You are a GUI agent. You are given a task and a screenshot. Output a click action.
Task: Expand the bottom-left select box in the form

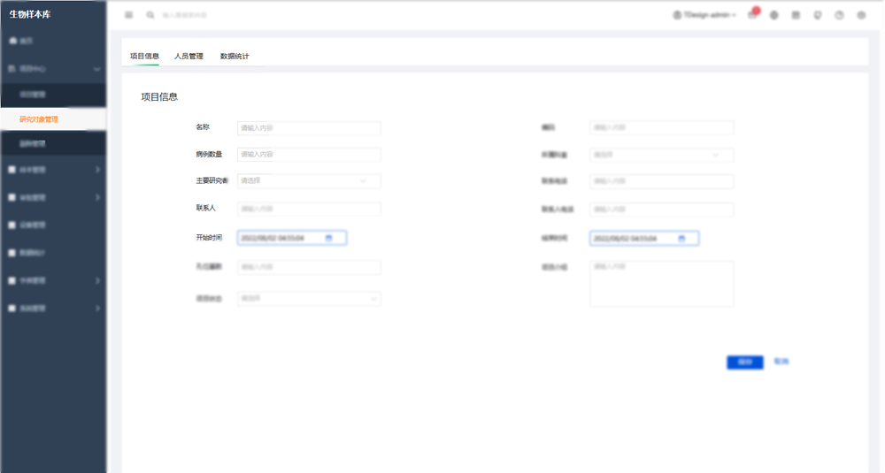point(309,299)
